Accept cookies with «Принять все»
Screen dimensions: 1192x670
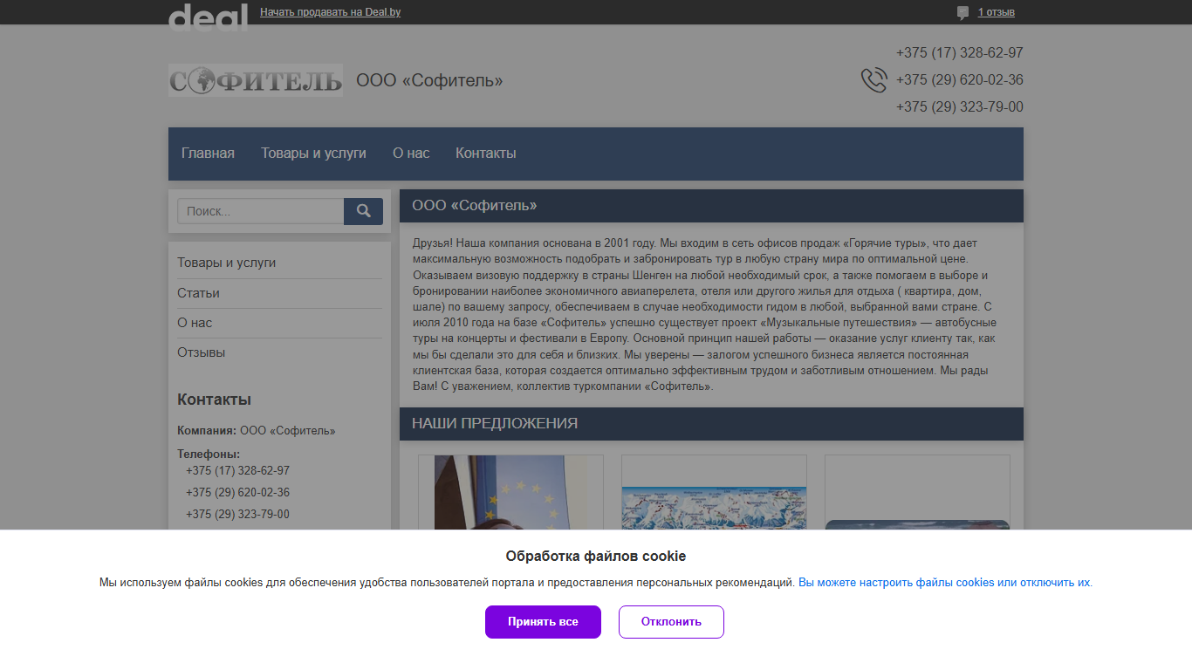(x=543, y=622)
